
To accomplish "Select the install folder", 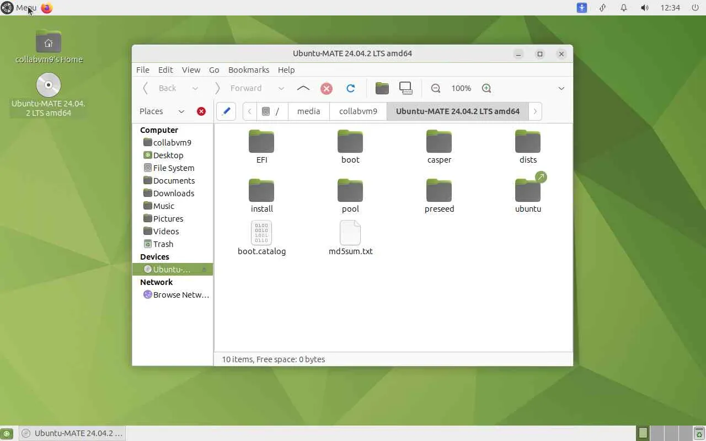I will coord(261,196).
